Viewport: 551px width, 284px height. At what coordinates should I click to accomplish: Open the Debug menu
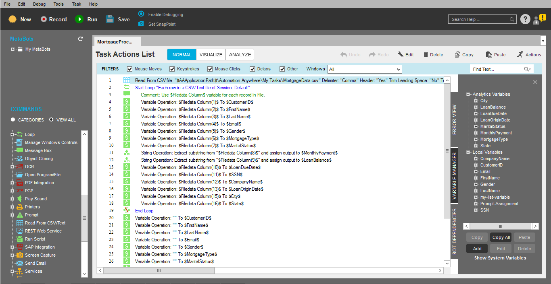pyautogui.click(x=39, y=4)
